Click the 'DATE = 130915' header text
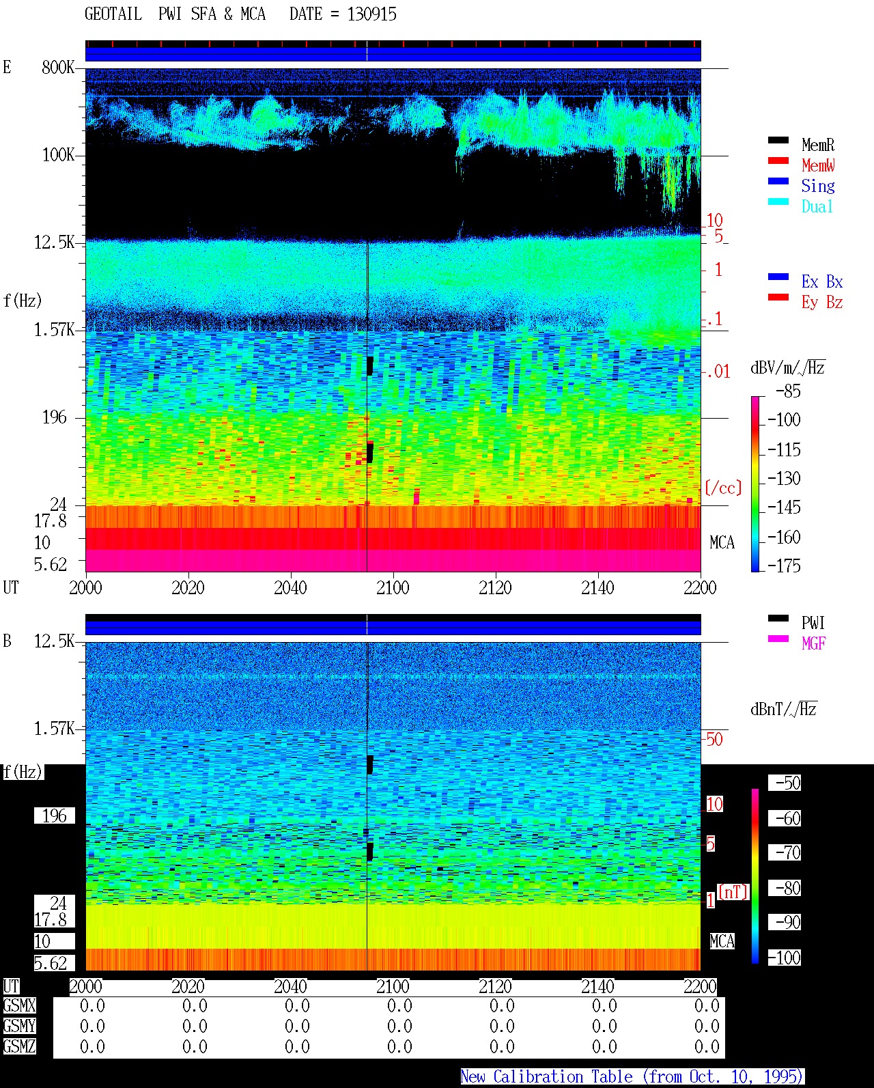This screenshot has height=1088, width=874. 343,14
